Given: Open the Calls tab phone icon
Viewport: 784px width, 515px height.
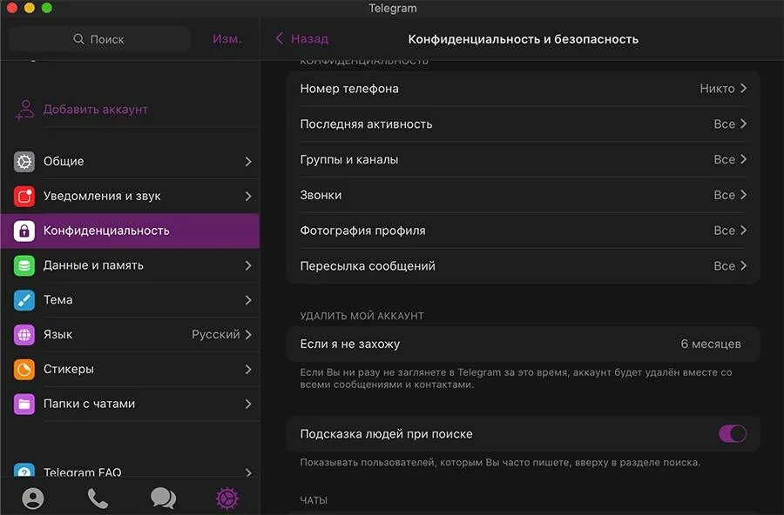Looking at the screenshot, I should [x=98, y=498].
